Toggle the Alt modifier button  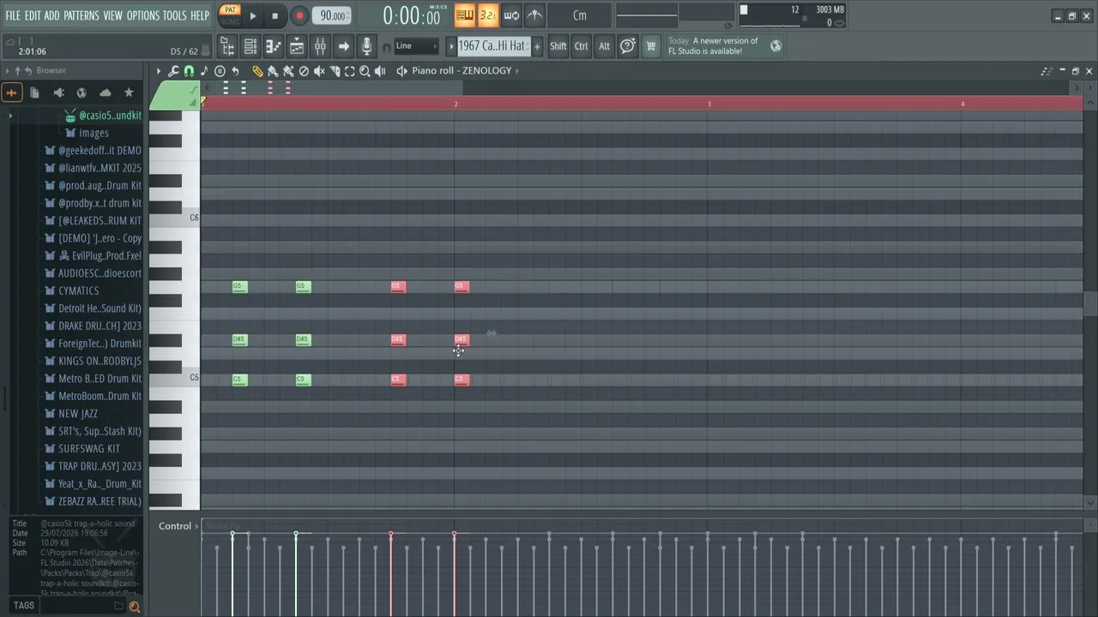pos(605,46)
